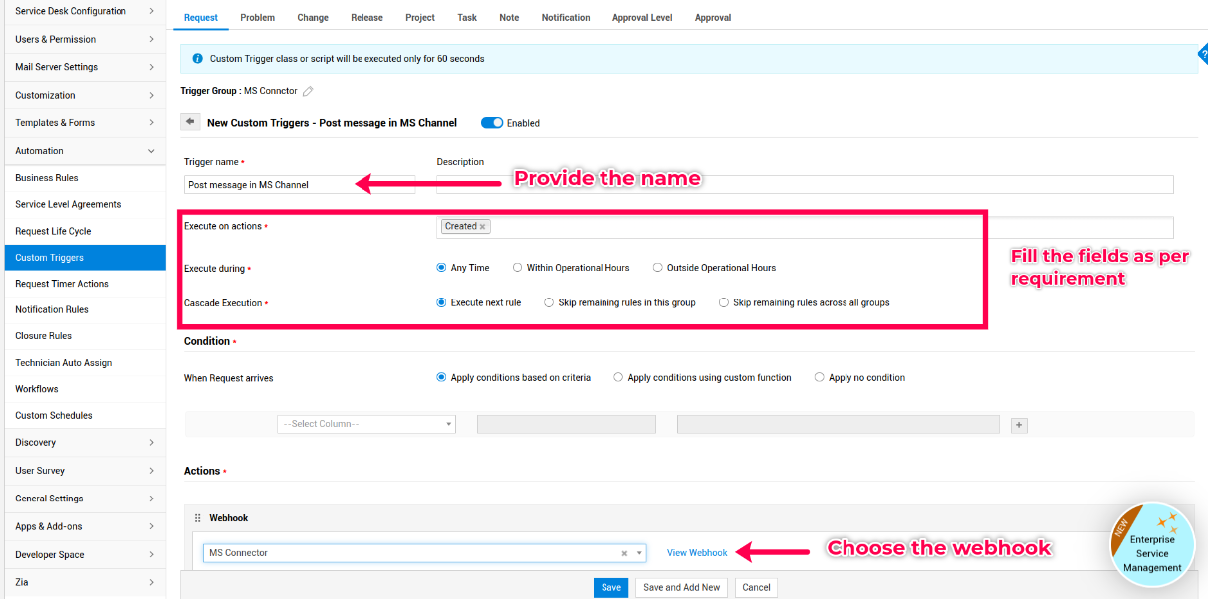Click the pencil edit icon beside MS Connctor
The image size is (1208, 599).
308,91
